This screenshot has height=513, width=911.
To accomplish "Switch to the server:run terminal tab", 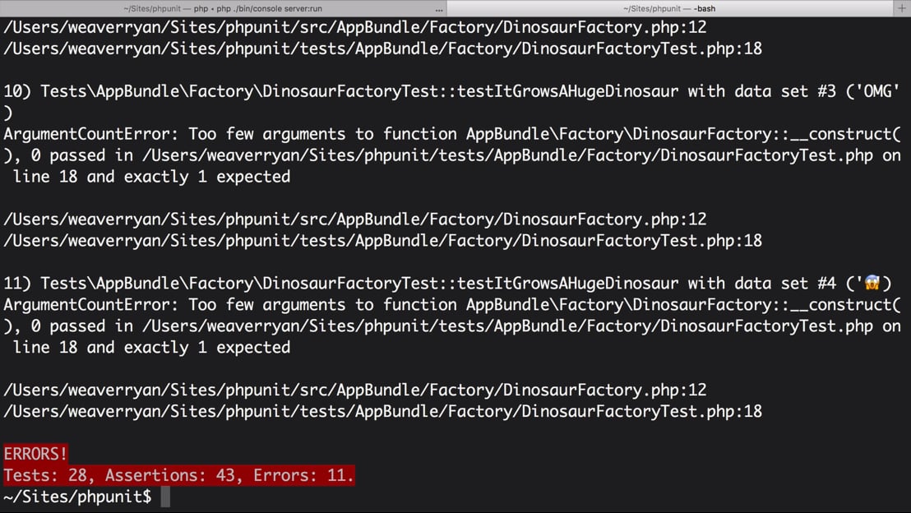I will coord(223,8).
